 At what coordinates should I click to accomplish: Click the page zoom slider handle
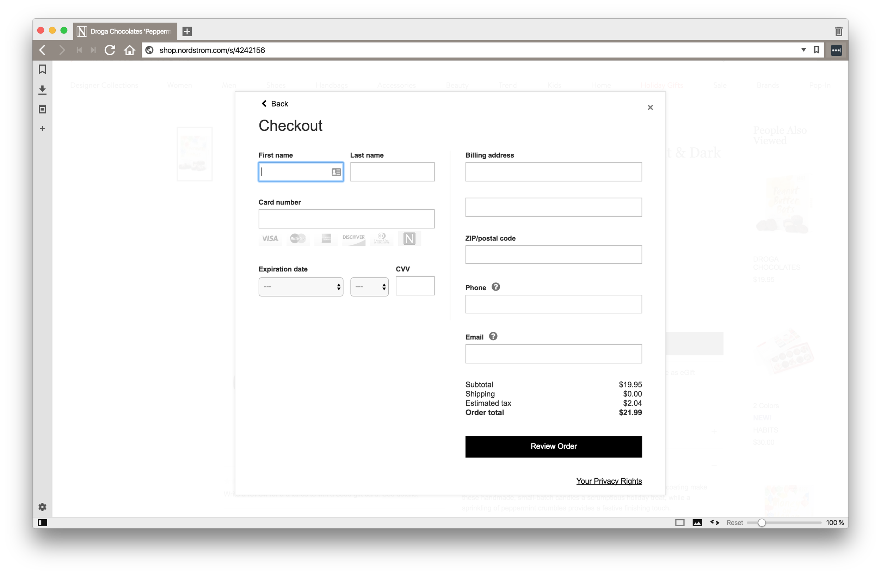(x=762, y=522)
